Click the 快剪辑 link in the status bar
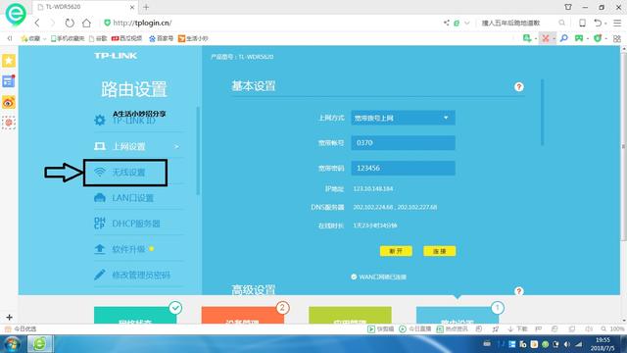 point(381,329)
